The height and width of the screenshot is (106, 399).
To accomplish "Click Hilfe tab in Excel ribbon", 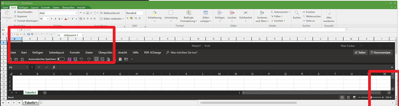I will click(136, 53).
